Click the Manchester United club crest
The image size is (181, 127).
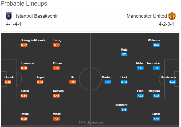(x=172, y=16)
